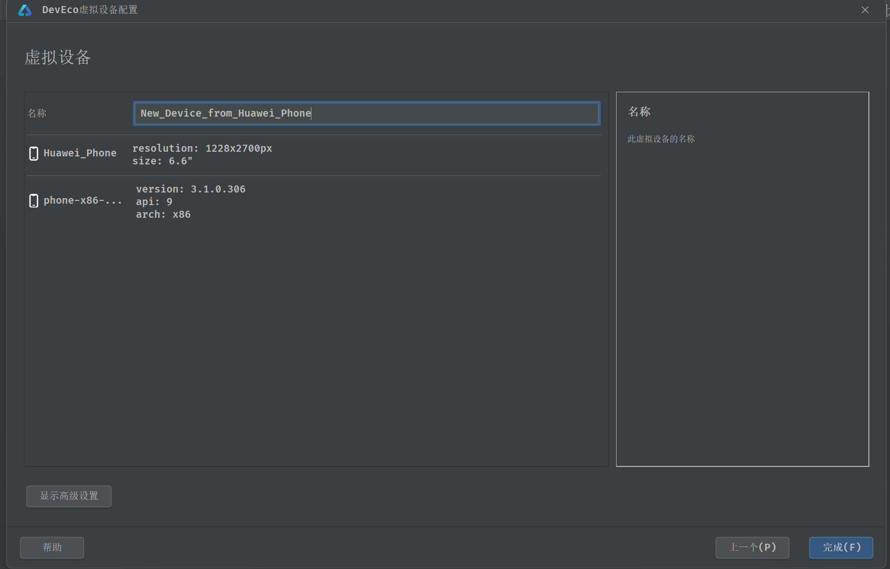Select the phone-x86-... row label
The image size is (890, 569).
(x=83, y=200)
